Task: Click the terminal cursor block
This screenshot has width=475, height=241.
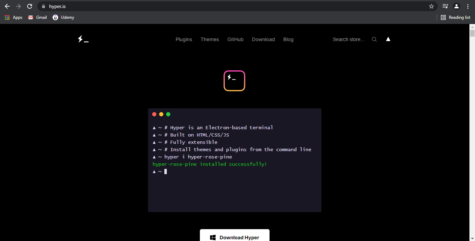Action: (x=166, y=171)
